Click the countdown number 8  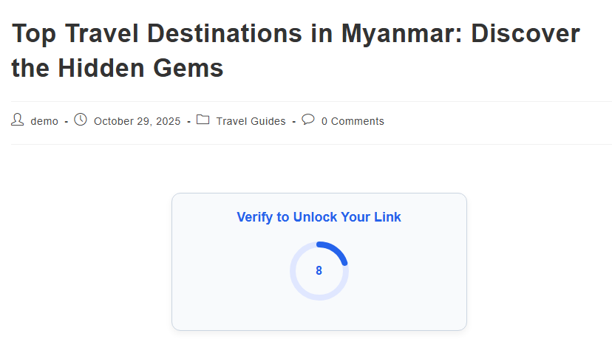coord(319,271)
